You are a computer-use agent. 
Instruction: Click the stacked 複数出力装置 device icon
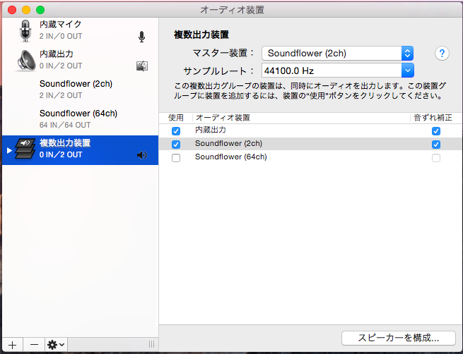pos(26,149)
